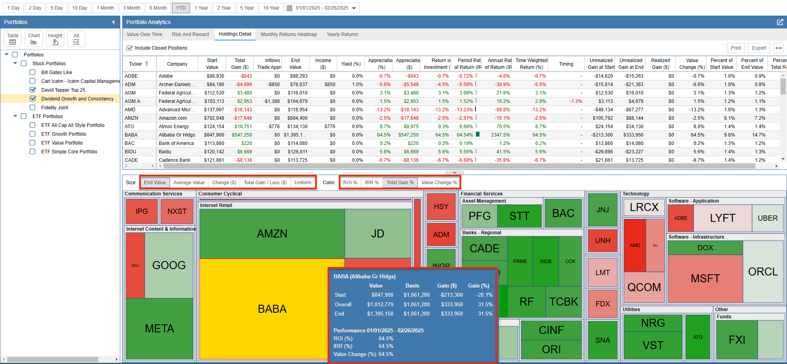Image resolution: width=787 pixels, height=364 pixels.
Task: Collapse the holdings table splitter handle
Action: coord(455,173)
